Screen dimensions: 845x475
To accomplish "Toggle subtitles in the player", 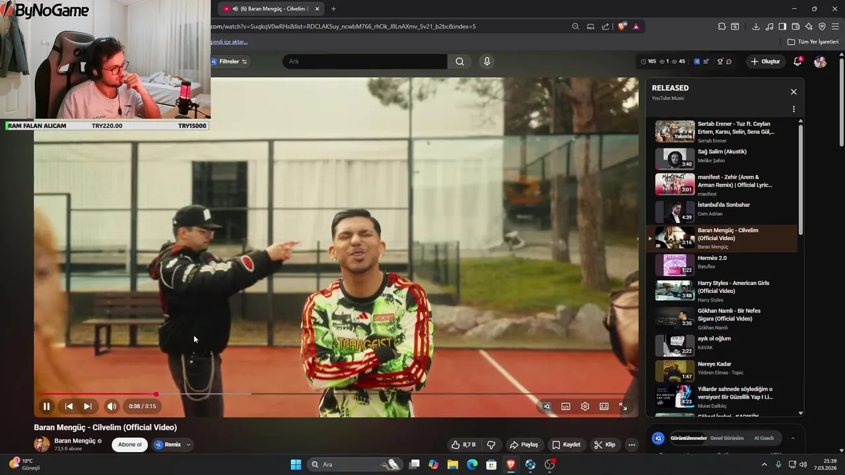I will pyautogui.click(x=566, y=406).
